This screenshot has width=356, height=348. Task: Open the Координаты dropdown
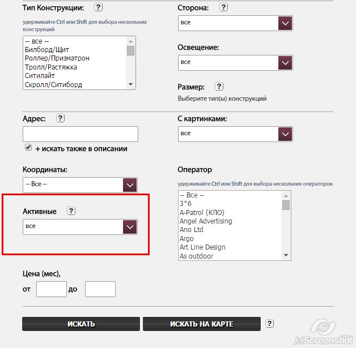click(80, 185)
